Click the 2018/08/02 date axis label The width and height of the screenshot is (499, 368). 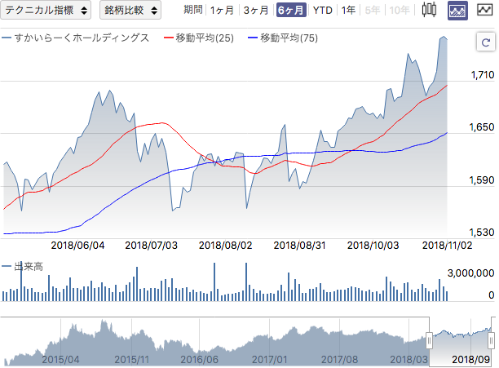click(225, 246)
